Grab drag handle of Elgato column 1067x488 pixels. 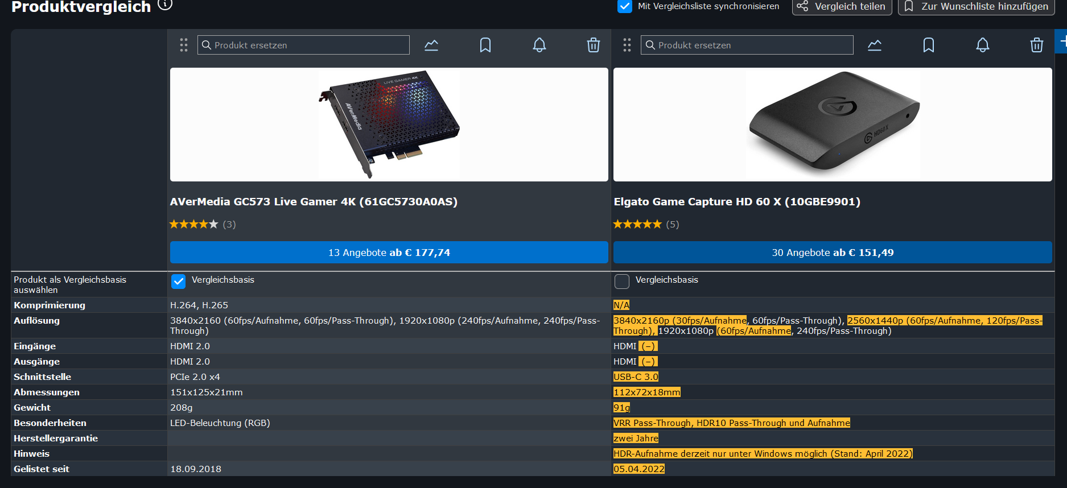click(x=627, y=45)
